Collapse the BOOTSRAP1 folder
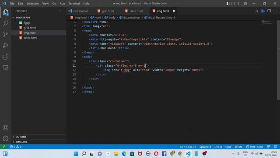This screenshot has width=280, height=158. tap(23, 18)
